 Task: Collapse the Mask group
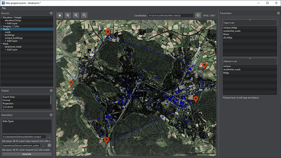pos(1,44)
